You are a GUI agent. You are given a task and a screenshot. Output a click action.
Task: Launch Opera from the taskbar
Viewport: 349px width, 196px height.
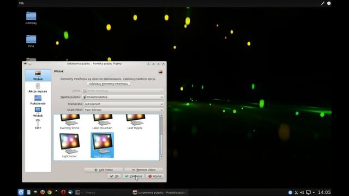coord(63,192)
